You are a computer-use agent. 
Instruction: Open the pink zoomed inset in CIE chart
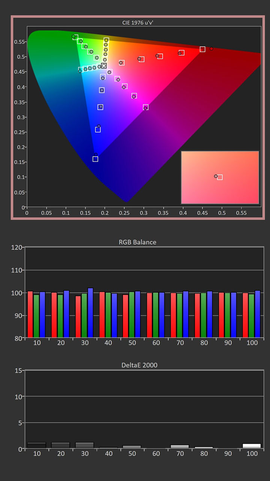click(220, 177)
